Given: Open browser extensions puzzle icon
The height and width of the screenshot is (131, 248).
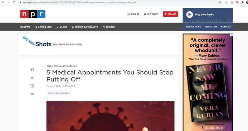Looking at the screenshot, I should click(242, 2).
